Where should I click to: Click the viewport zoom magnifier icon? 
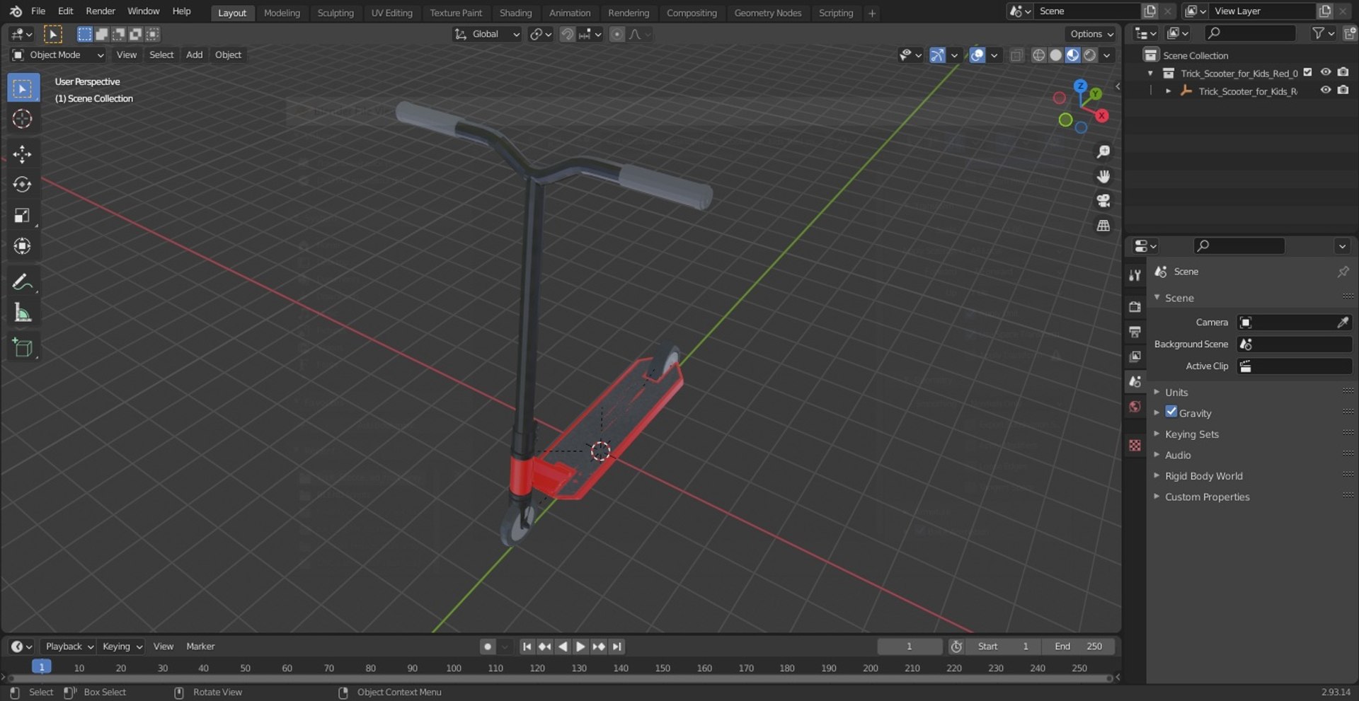pyautogui.click(x=1103, y=151)
